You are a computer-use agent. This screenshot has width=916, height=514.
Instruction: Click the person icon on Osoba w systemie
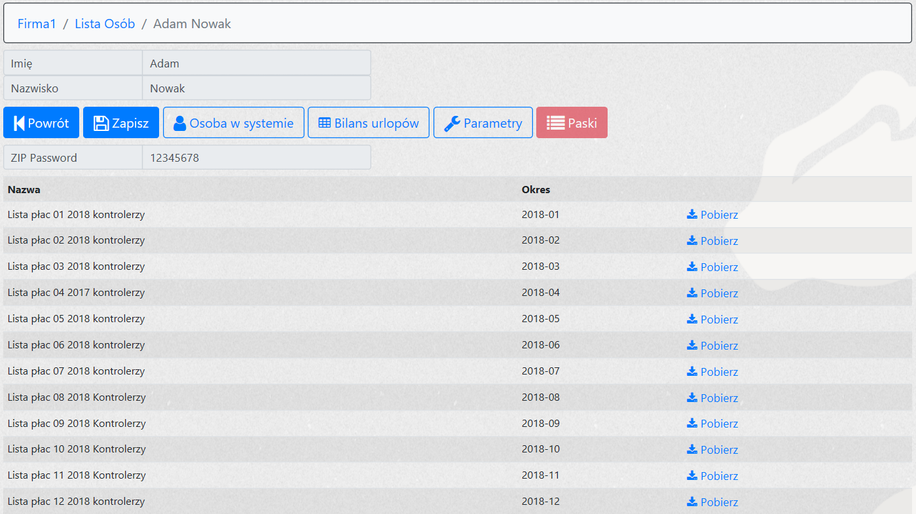179,123
